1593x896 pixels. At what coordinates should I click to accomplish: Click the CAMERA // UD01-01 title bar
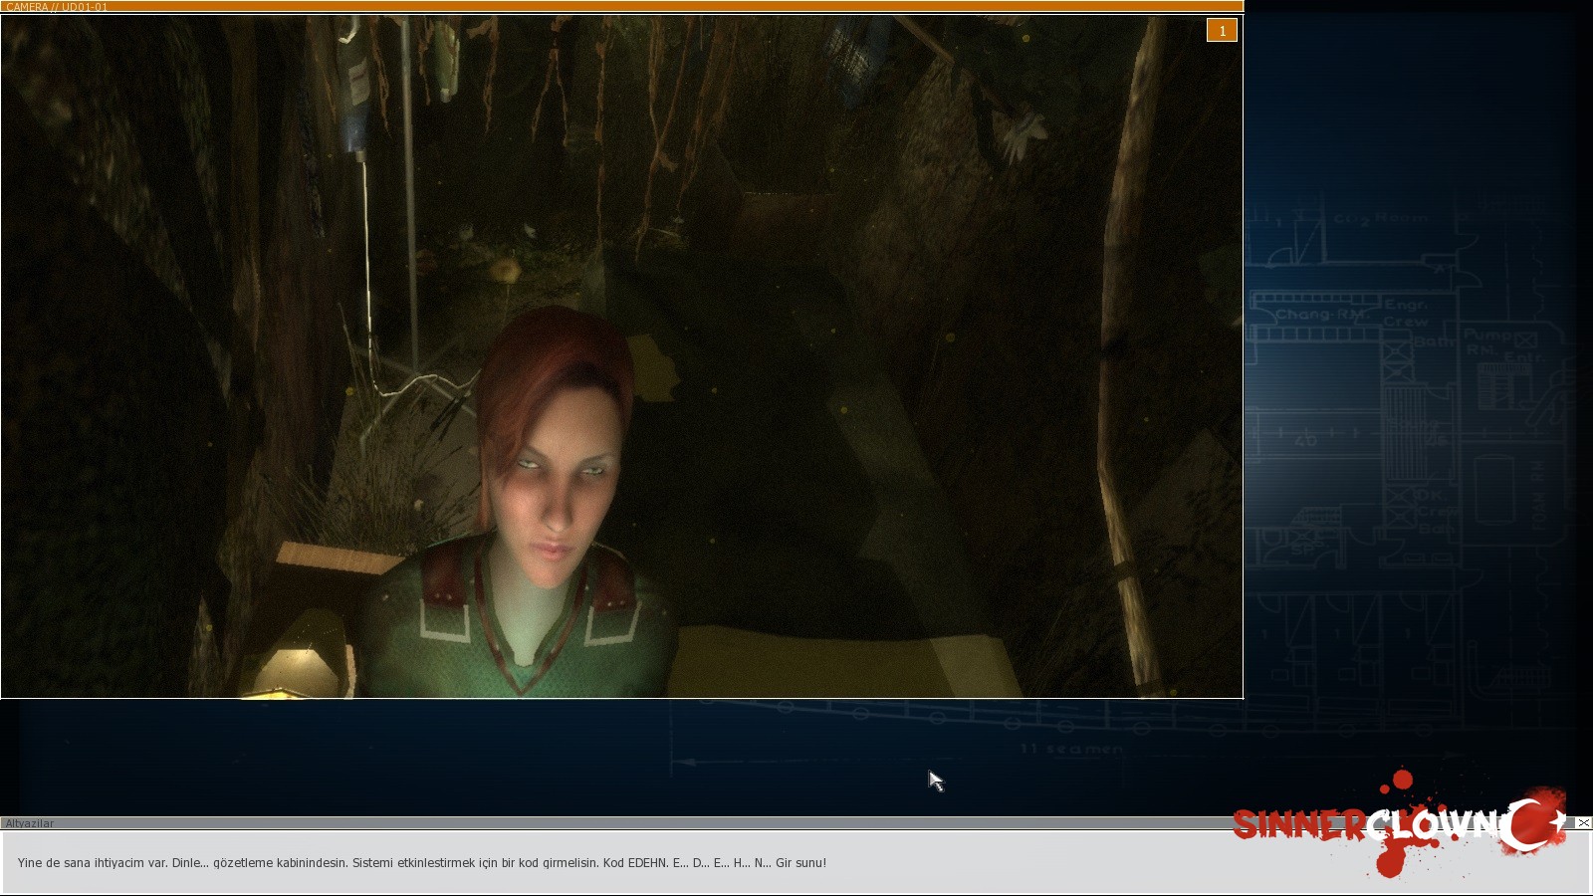point(621,6)
